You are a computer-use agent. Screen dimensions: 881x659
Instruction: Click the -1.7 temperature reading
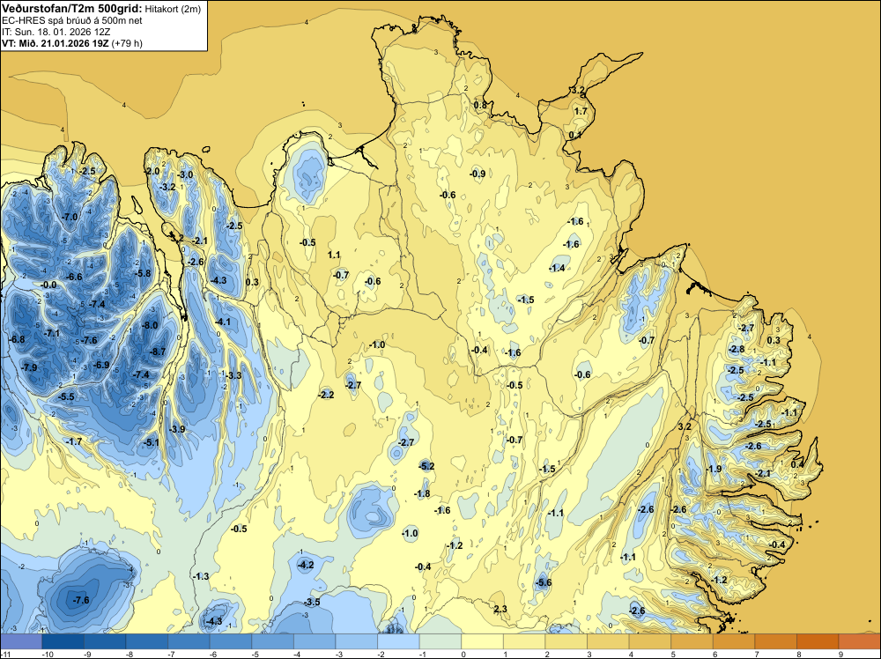74,441
